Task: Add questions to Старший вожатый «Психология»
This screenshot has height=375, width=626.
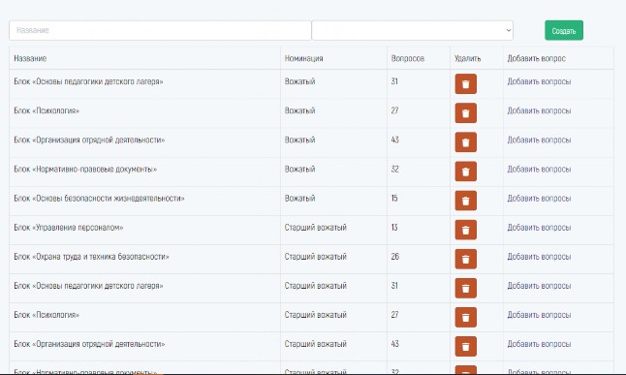Action: [539, 315]
